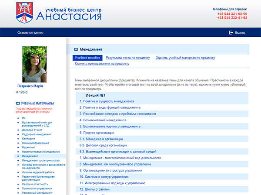Screen dimensions: 261x195
Task: Open Оценить преподавателя по предмету link
Action: coord(102,64)
